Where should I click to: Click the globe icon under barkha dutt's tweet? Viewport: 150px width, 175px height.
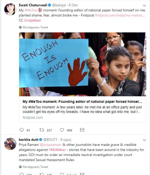pyautogui.click(x=20, y=167)
